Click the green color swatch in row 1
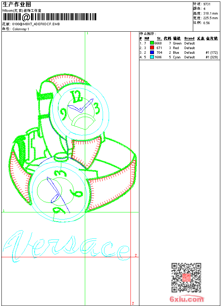221x306 pixels. (152, 43)
